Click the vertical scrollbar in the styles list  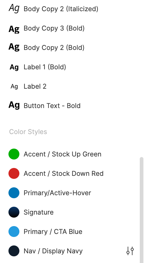click(x=142, y=210)
